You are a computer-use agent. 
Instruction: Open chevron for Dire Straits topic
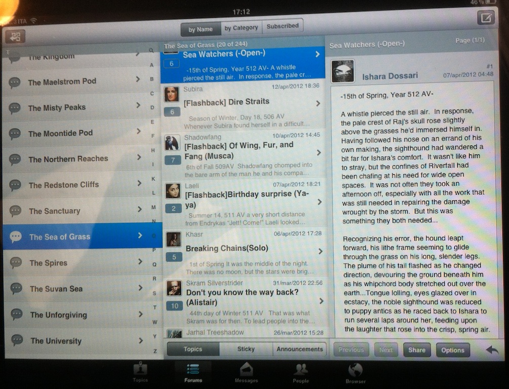[318, 103]
